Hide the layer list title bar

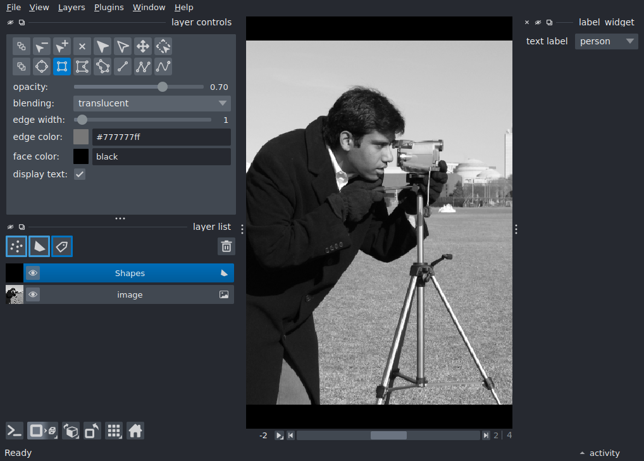(10, 227)
